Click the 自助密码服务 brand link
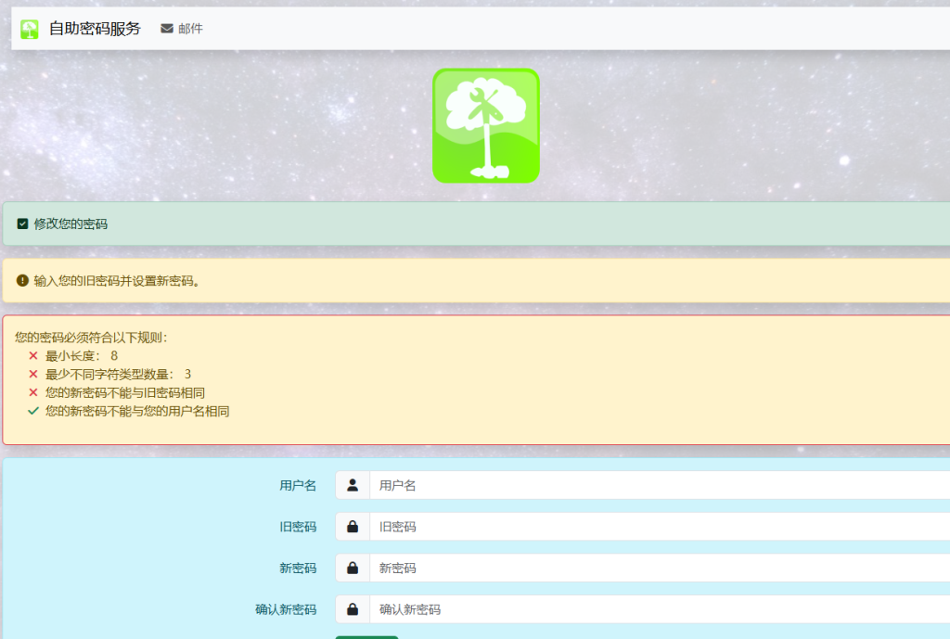 tap(95, 29)
